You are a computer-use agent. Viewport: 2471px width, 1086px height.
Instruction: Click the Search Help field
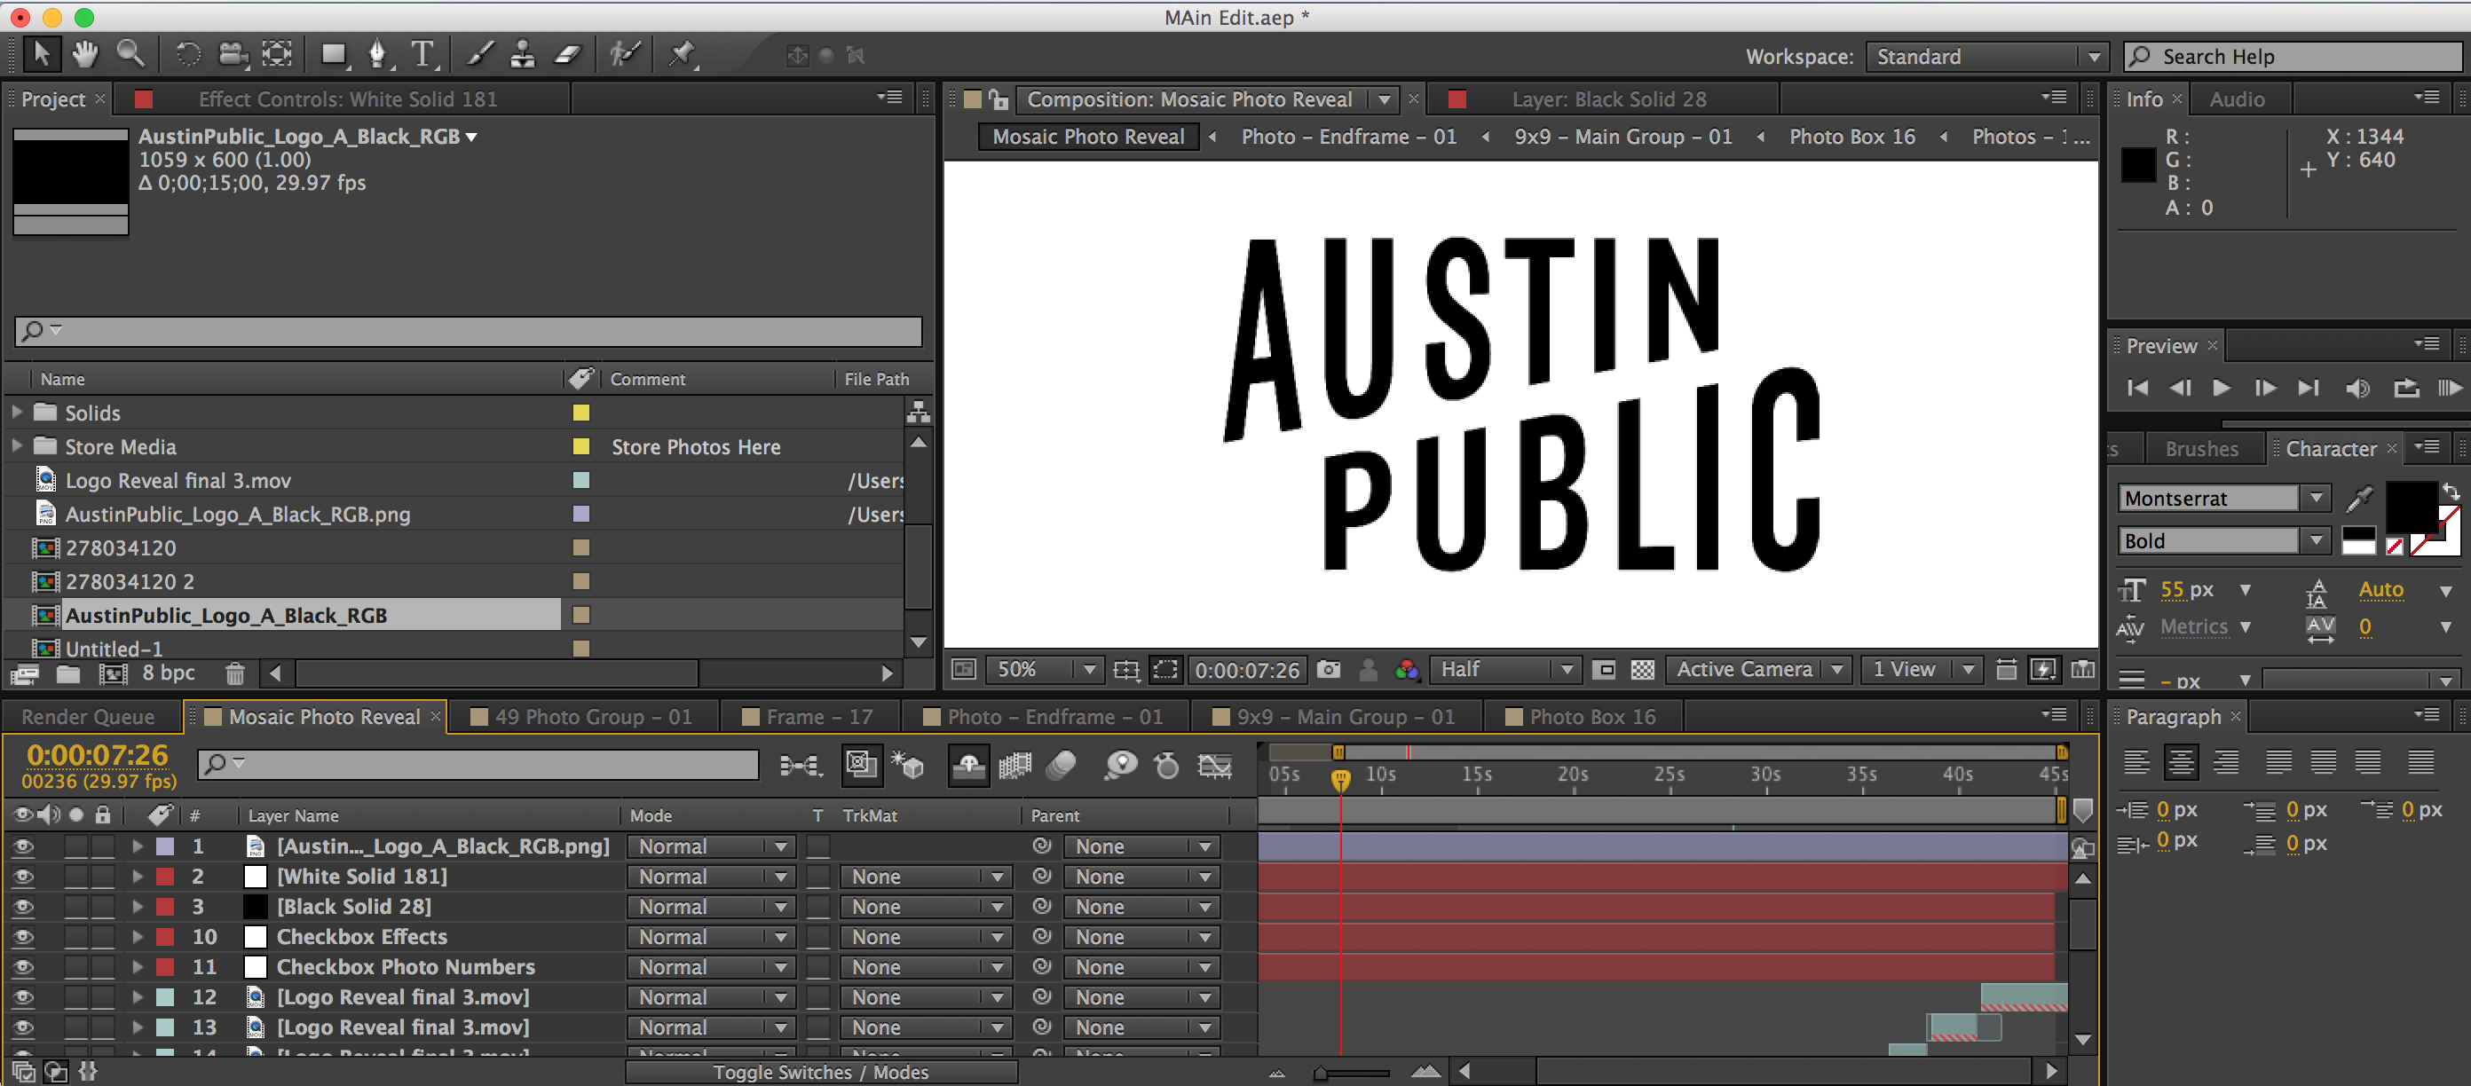2293,57
